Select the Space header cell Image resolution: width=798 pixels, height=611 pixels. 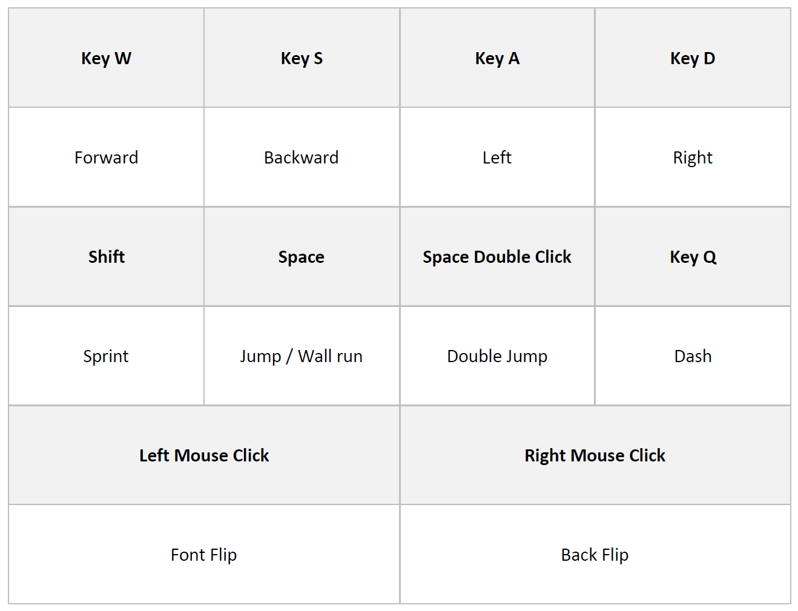point(302,257)
